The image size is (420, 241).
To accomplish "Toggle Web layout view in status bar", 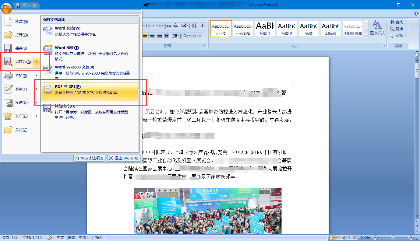I will pos(343,238).
